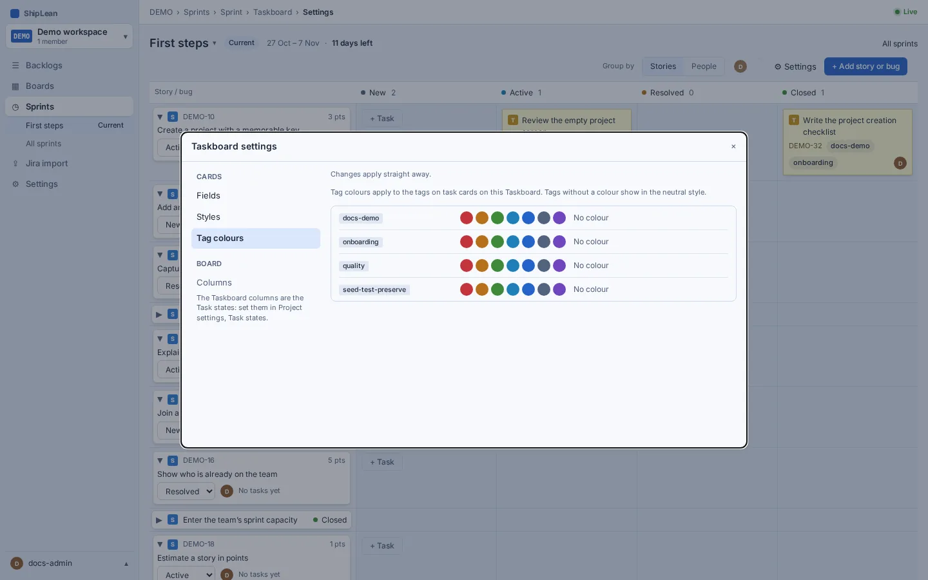Click the user avatar next to People toggle

click(x=740, y=66)
